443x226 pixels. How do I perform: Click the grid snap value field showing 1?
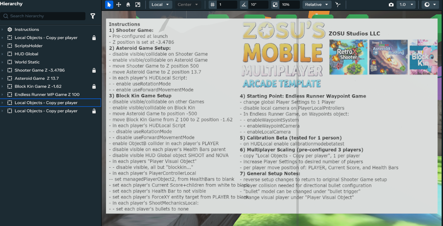click(227, 5)
